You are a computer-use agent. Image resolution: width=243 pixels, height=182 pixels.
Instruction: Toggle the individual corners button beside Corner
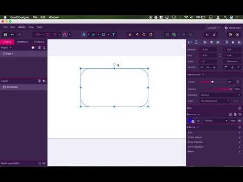tap(237, 82)
